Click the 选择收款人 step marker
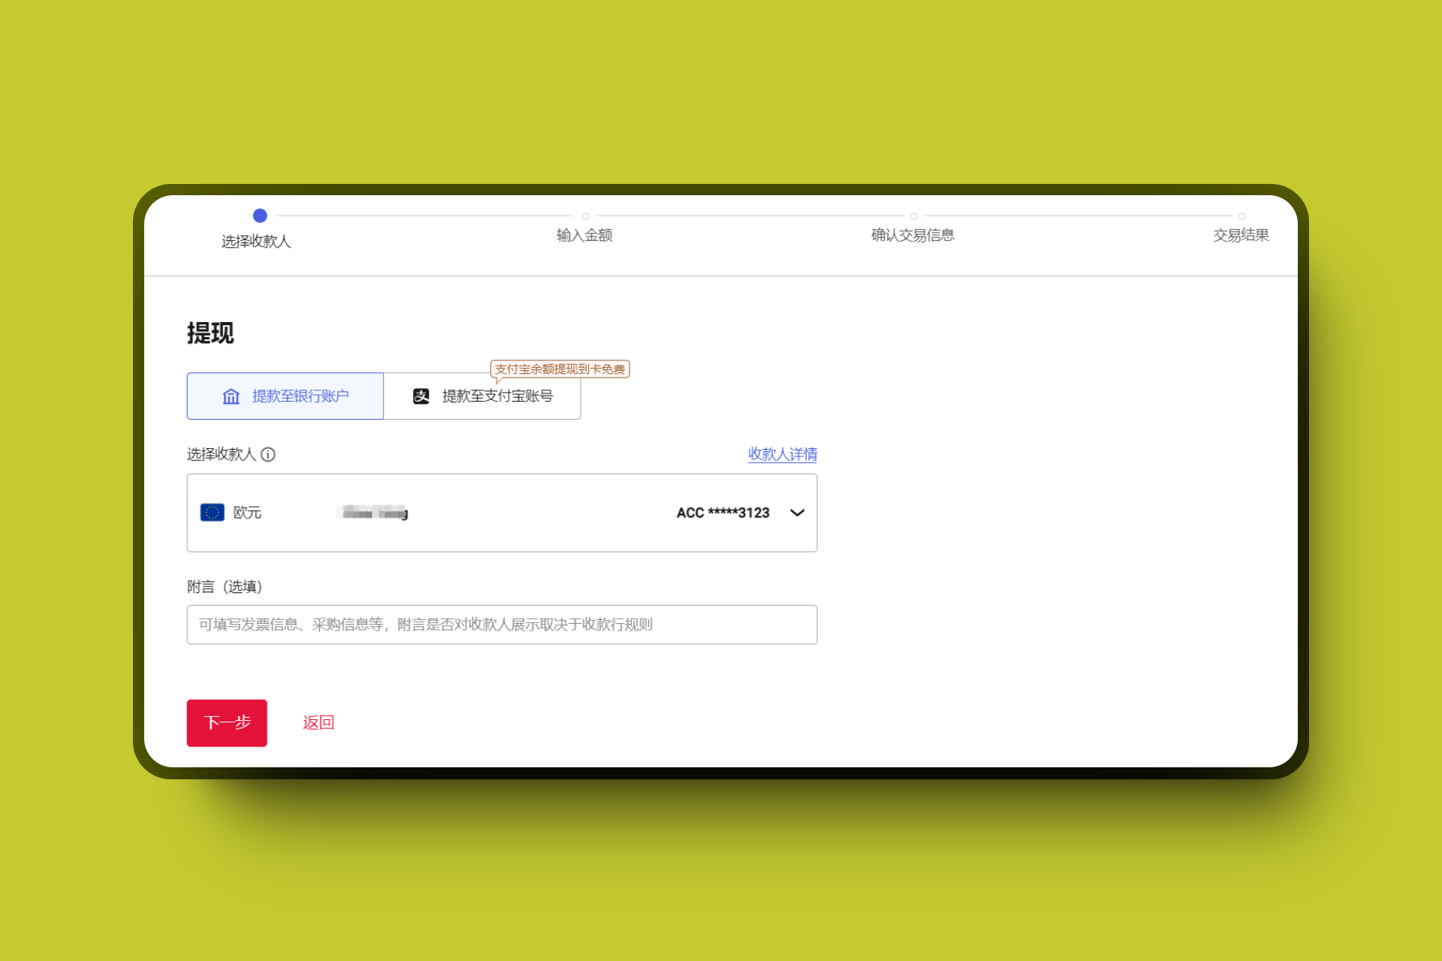 click(260, 215)
